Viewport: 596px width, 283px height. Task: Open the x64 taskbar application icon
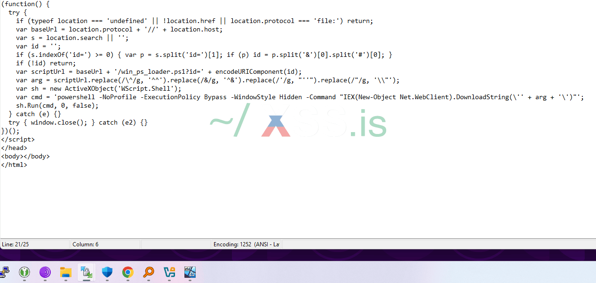190,272
